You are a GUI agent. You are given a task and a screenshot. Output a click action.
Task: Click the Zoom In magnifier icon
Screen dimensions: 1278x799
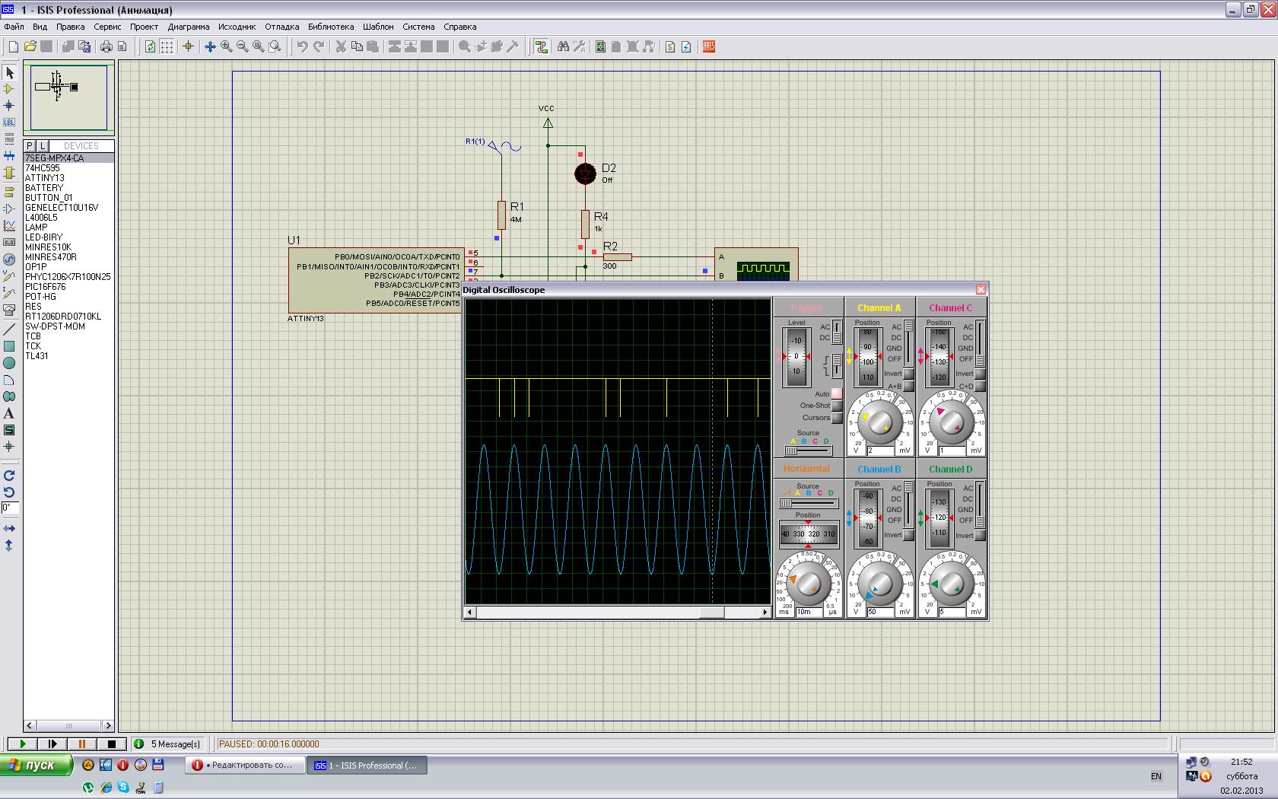point(226,46)
